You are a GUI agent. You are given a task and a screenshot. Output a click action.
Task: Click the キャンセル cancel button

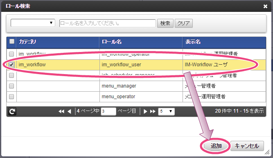click(247, 146)
